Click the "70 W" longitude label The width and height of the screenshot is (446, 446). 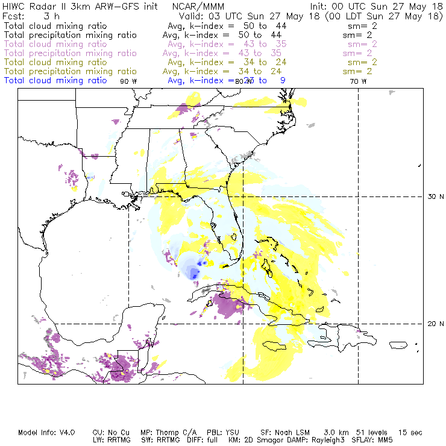point(358,81)
